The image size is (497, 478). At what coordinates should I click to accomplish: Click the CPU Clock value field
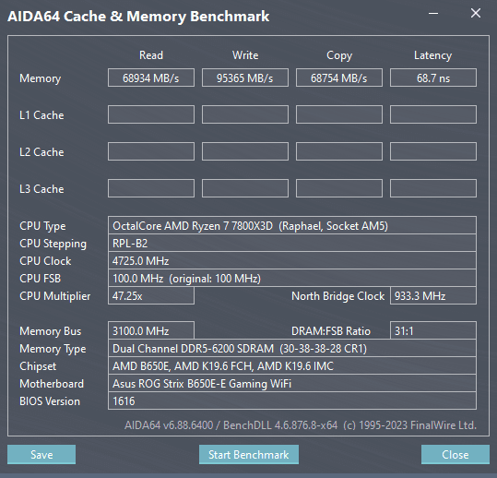[292, 261]
